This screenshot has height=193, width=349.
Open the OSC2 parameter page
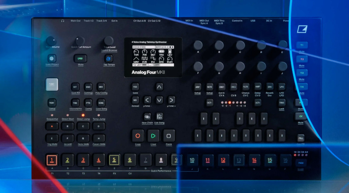233,87
